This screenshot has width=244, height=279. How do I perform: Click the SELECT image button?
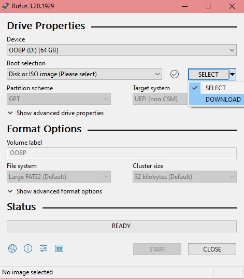point(208,74)
